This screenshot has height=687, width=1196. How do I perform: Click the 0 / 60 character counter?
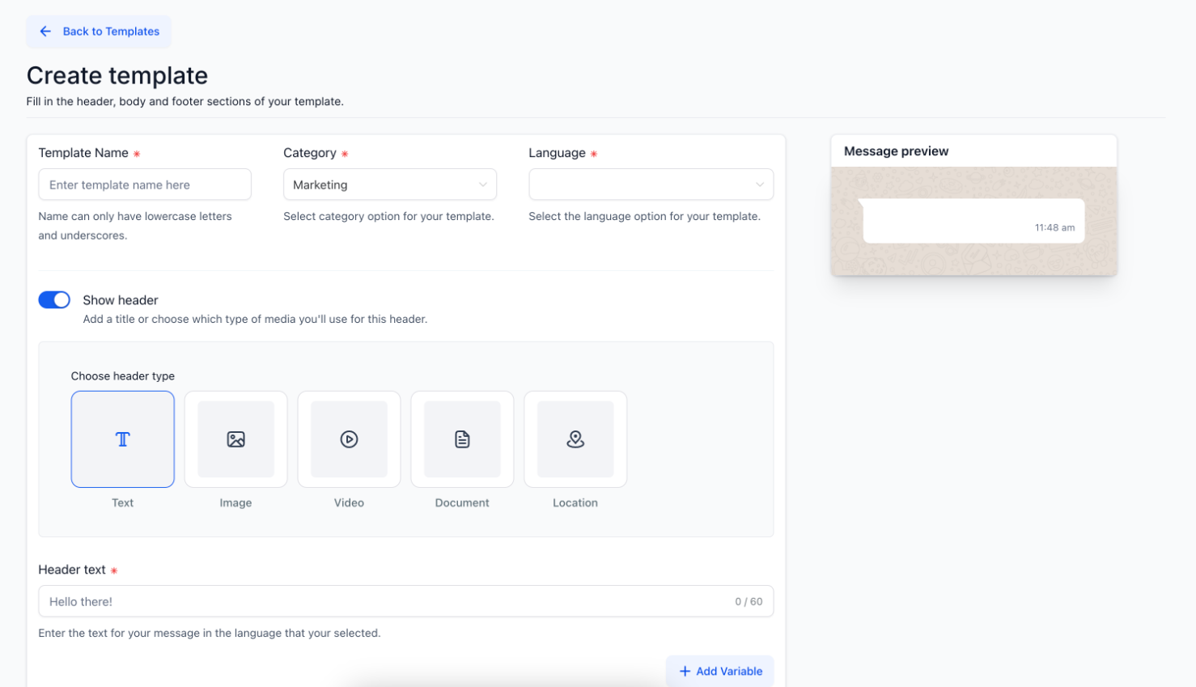[749, 601]
